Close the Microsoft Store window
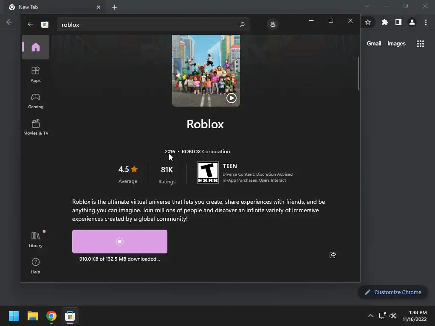Screen dimensions: 435x326 point(350,21)
